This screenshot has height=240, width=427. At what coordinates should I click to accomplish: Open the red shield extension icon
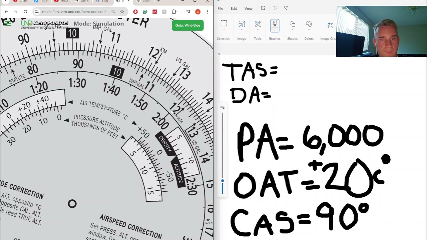point(135,12)
